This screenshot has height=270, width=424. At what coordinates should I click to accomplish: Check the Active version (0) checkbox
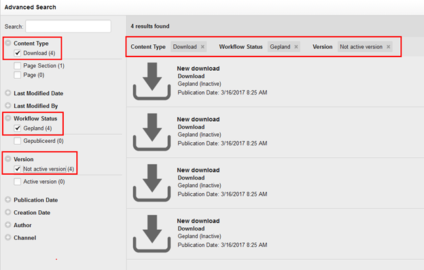click(x=18, y=182)
